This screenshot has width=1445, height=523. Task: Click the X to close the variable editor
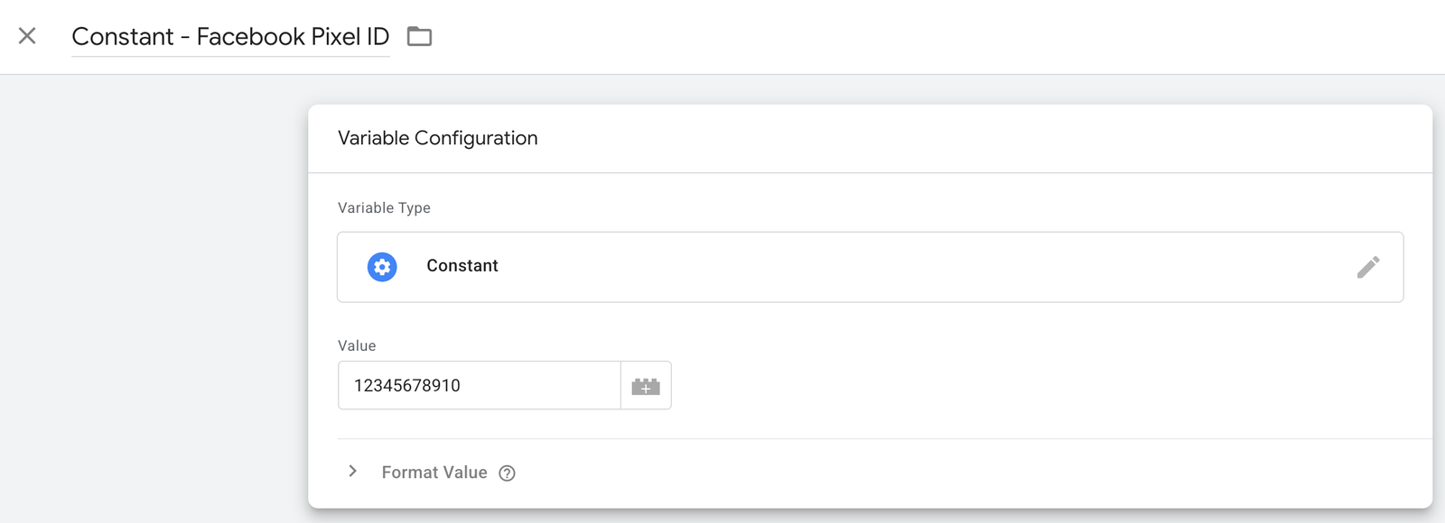(28, 35)
